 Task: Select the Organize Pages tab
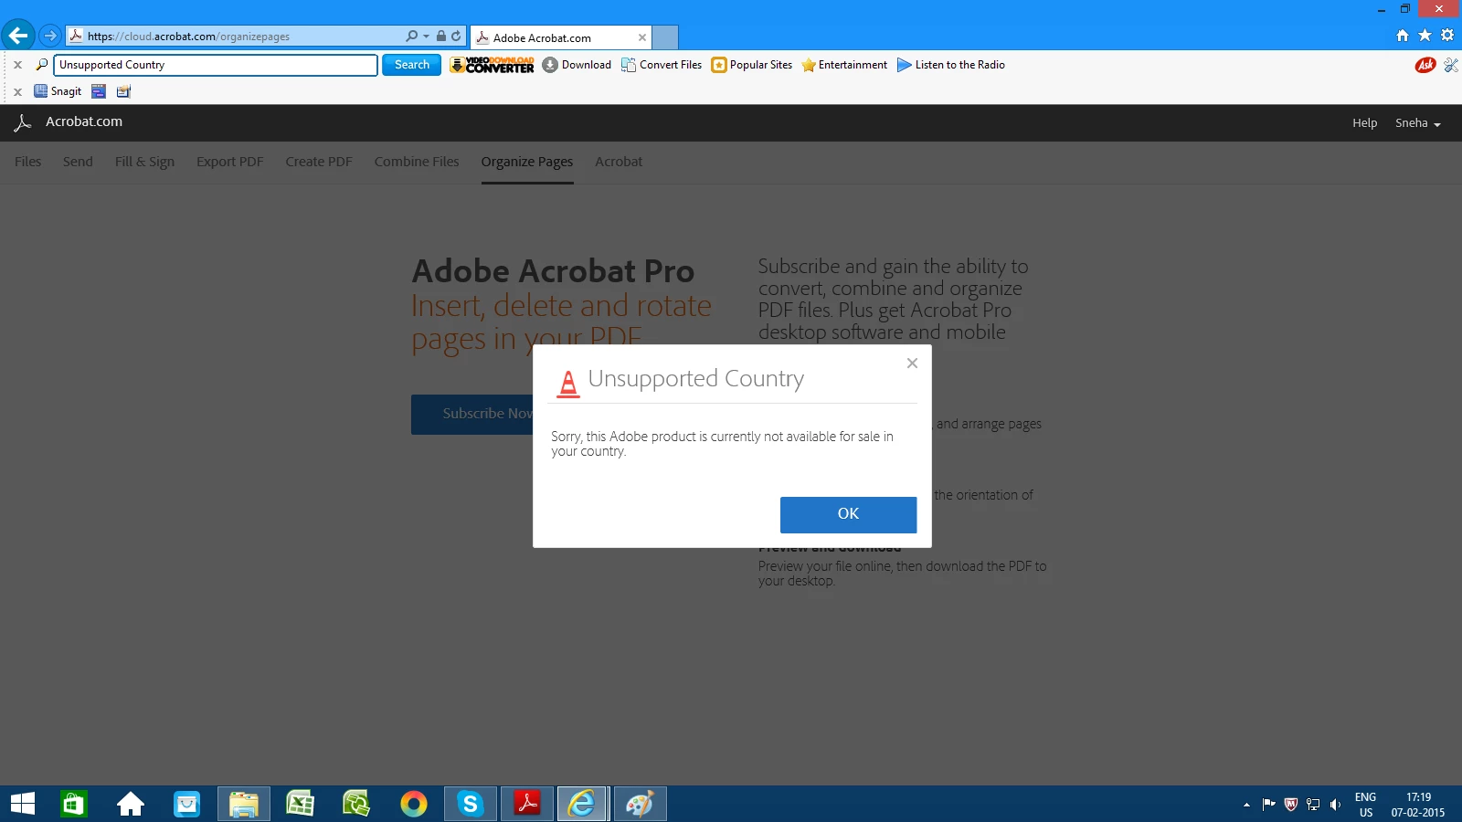[527, 162]
